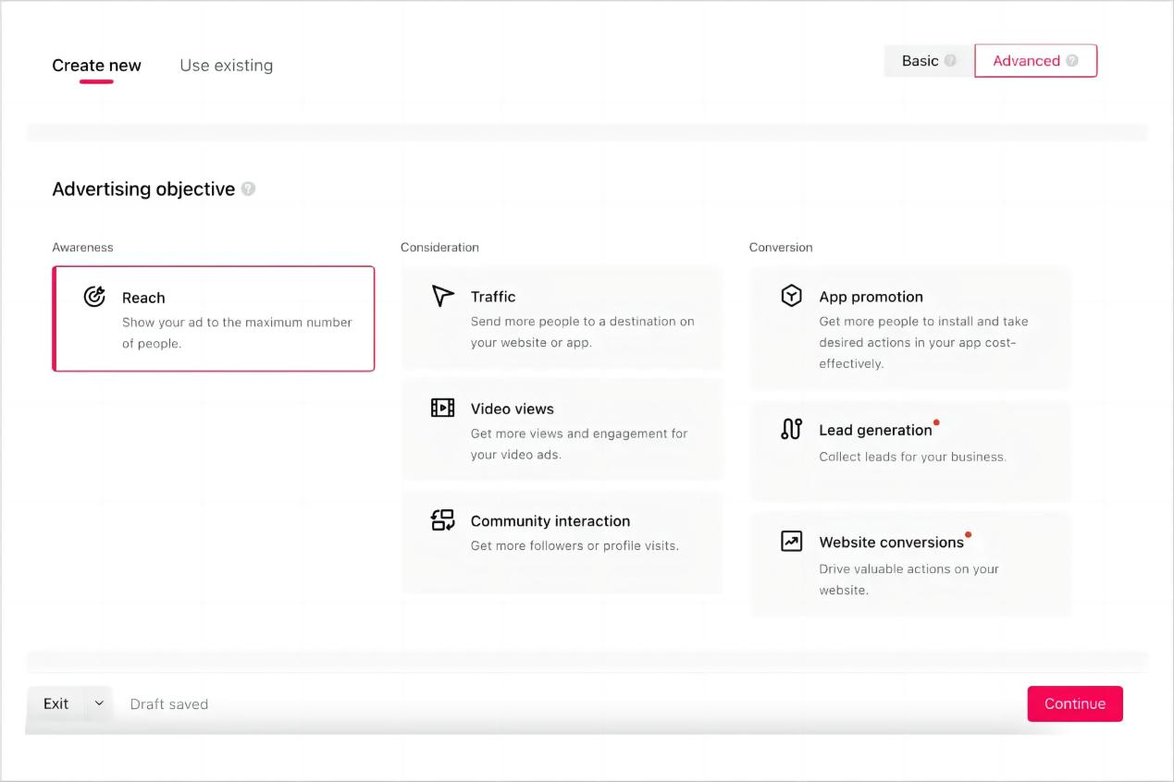Click the Lead generation icon
The width and height of the screenshot is (1174, 782).
coord(791,429)
